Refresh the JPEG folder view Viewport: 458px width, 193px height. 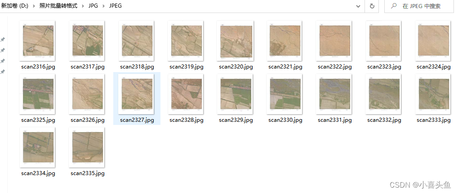[372, 6]
